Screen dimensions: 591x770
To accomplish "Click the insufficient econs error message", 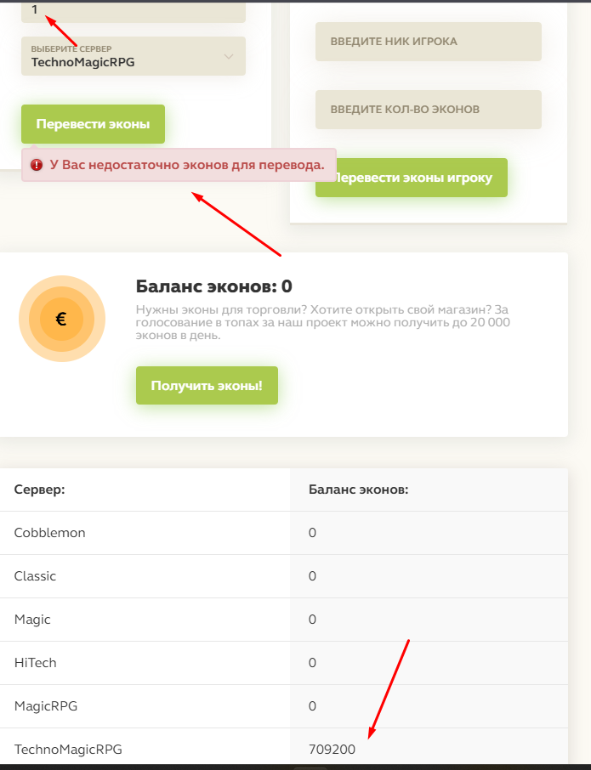I will pyautogui.click(x=187, y=165).
